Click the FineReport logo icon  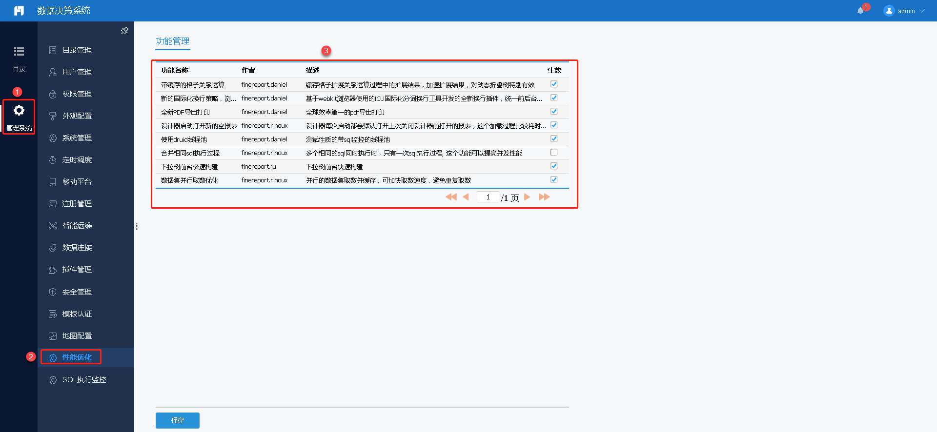tap(19, 11)
